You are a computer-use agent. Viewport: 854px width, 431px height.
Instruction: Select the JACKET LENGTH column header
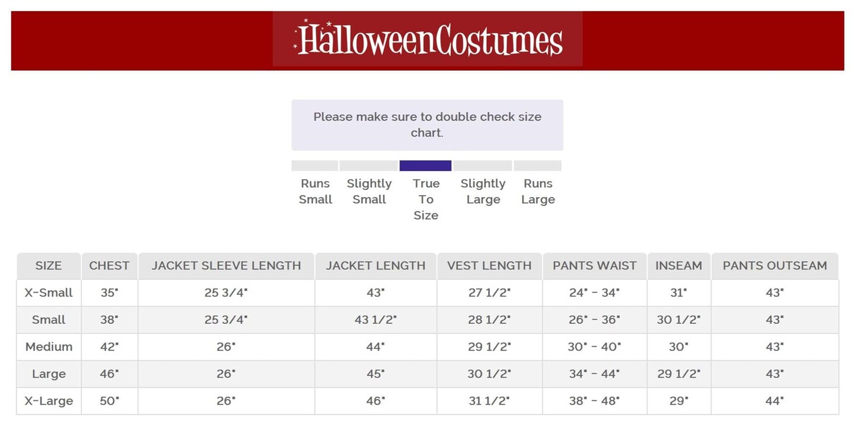click(375, 266)
